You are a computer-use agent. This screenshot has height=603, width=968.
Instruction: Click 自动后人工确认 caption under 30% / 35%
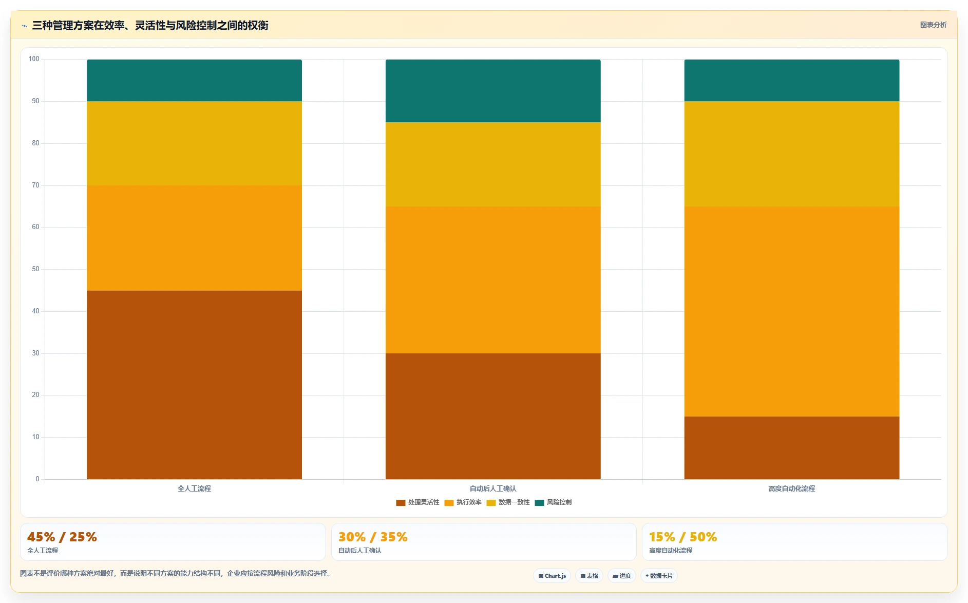(x=360, y=550)
